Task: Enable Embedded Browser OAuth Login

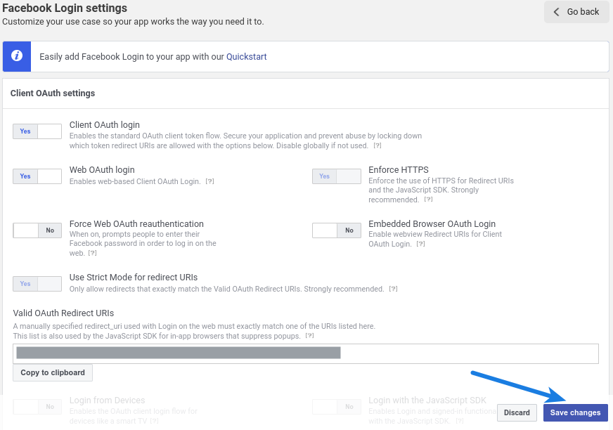Action: [x=336, y=230]
